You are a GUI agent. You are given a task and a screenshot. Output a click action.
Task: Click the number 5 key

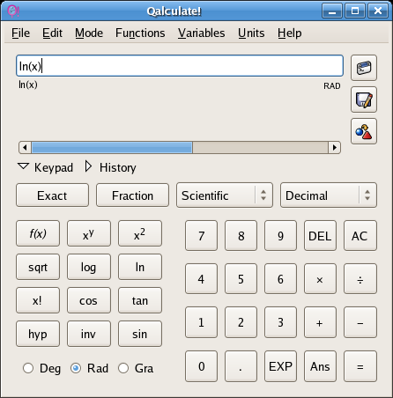coord(241,279)
